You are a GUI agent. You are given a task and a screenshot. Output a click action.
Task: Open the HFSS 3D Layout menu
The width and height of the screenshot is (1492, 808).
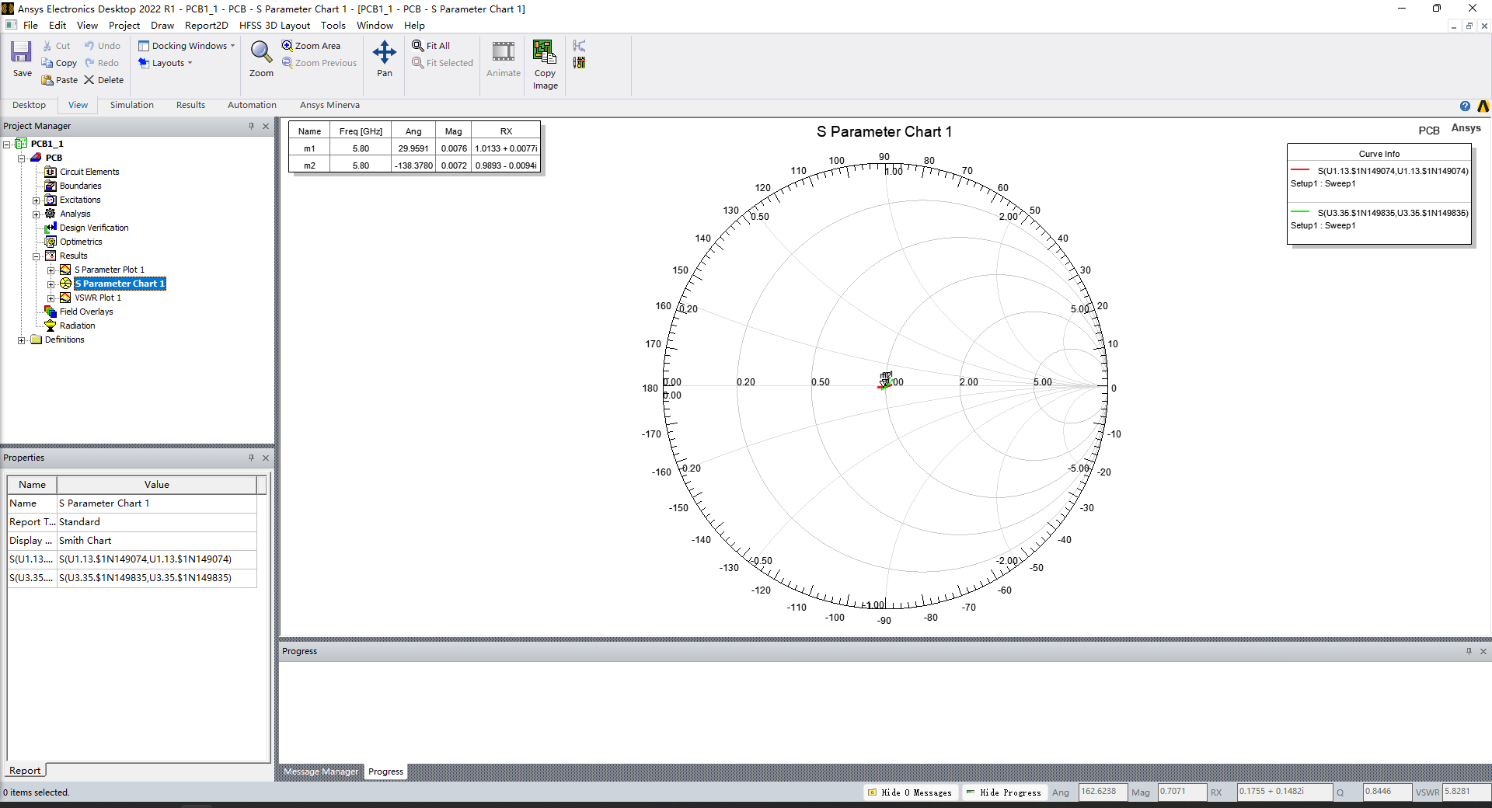274,25
